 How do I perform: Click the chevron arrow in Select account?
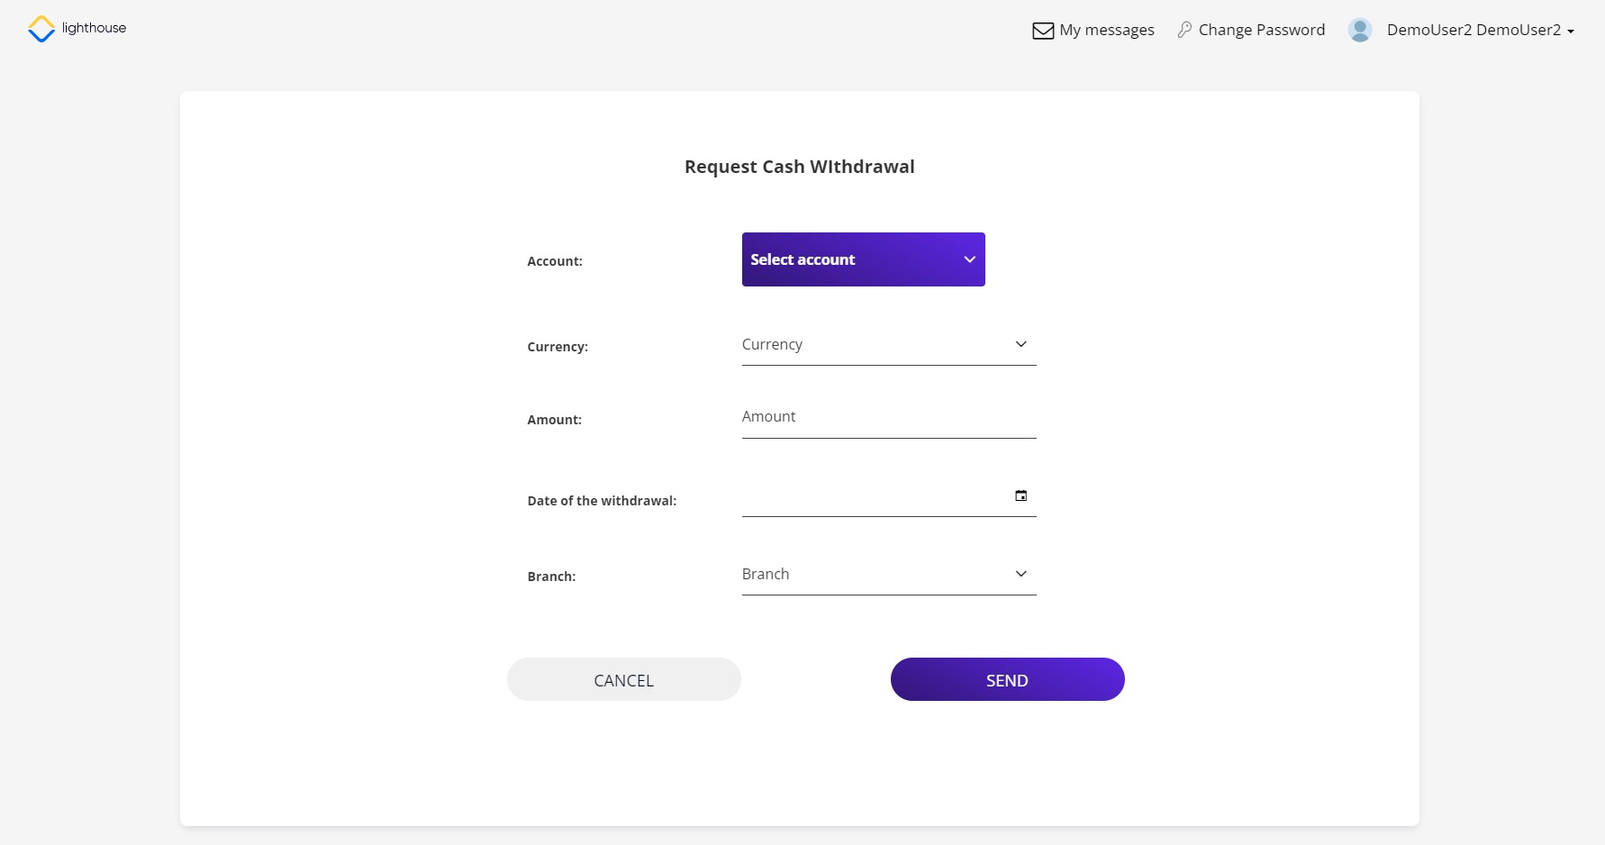969,259
